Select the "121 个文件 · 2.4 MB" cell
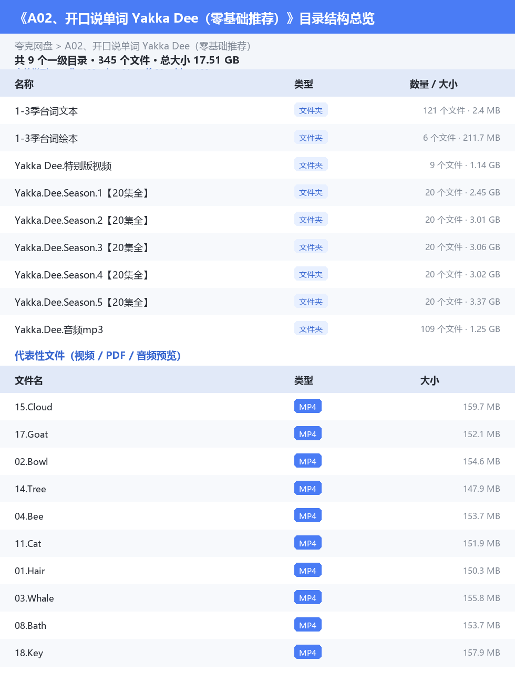Viewport: 515px width, 683px height. 461,110
